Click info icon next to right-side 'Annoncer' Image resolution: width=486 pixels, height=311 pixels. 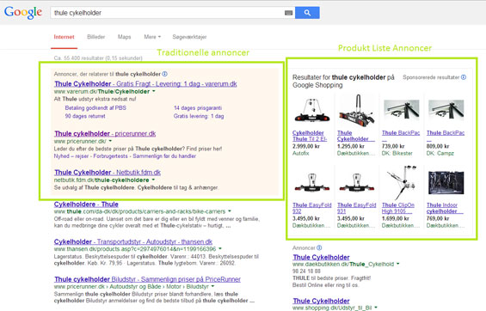point(319,248)
